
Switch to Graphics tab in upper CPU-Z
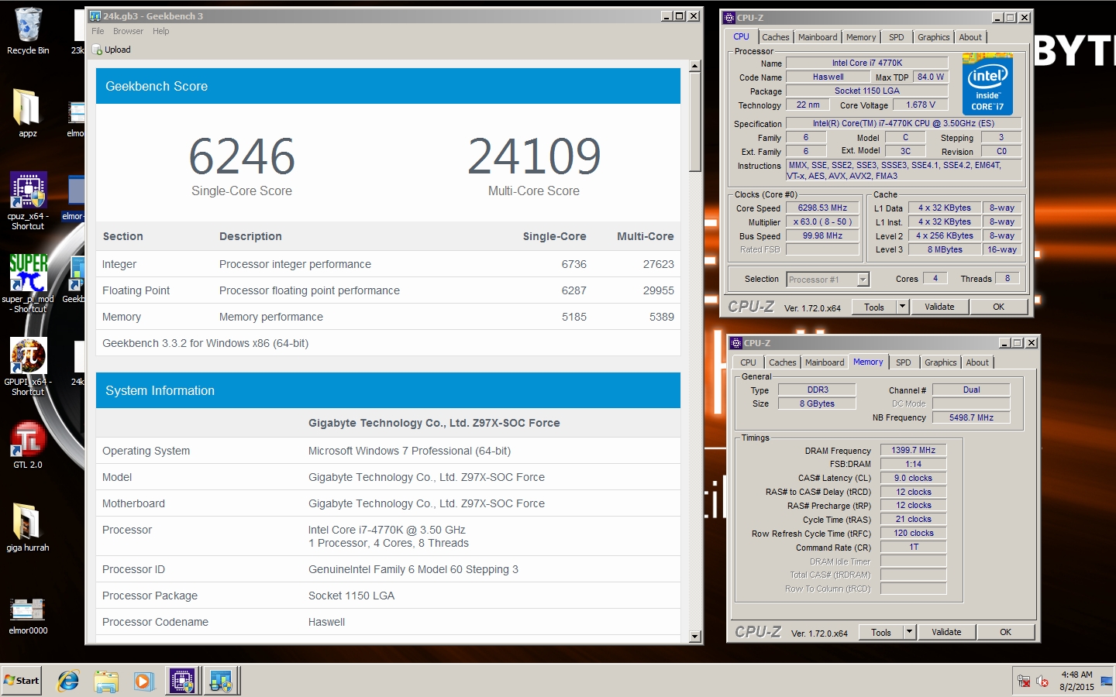tap(933, 37)
